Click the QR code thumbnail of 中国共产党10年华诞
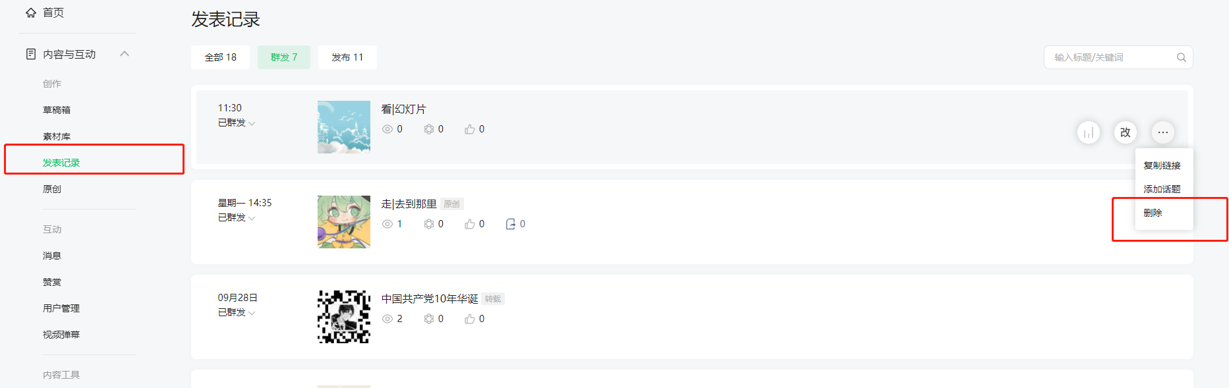 tap(344, 317)
